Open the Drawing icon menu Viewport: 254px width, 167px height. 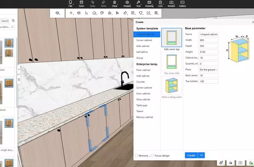point(149,2)
